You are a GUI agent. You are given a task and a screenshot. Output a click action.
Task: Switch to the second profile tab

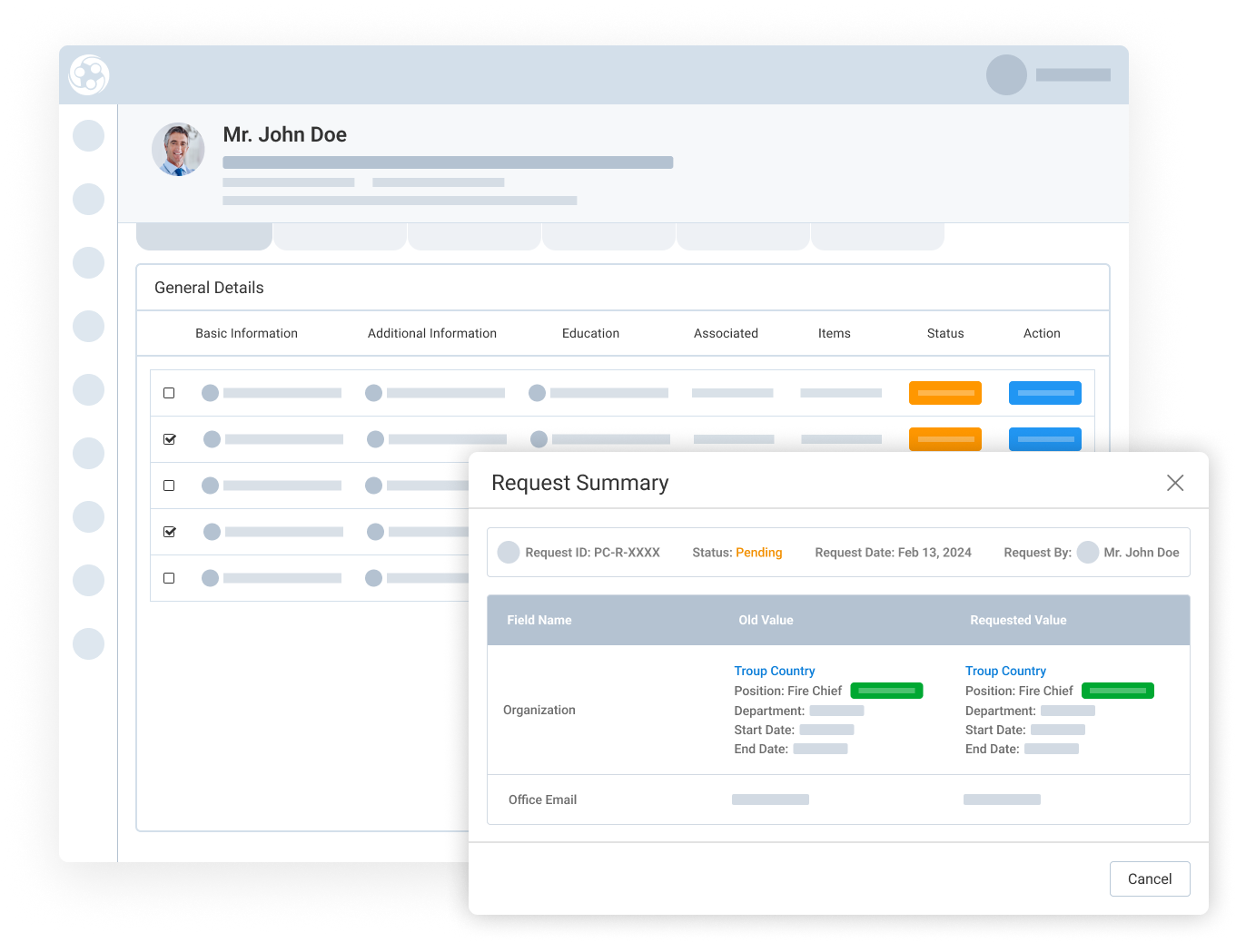340,236
